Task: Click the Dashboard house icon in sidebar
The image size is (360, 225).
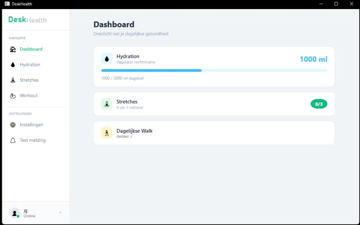Action: [x=13, y=49]
